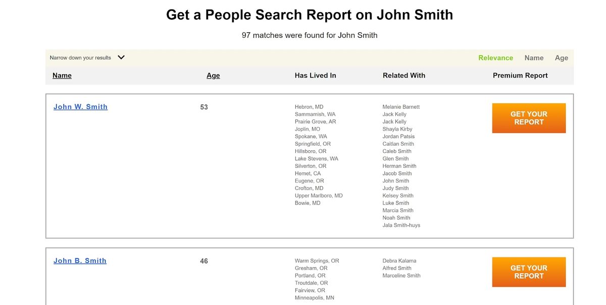The width and height of the screenshot is (606, 305).
Task: Click relative Marceline Smith
Action: 401,275
